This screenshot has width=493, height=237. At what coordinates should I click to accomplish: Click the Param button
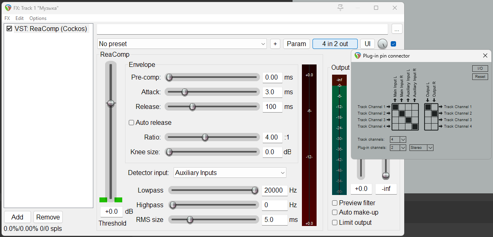(x=297, y=44)
